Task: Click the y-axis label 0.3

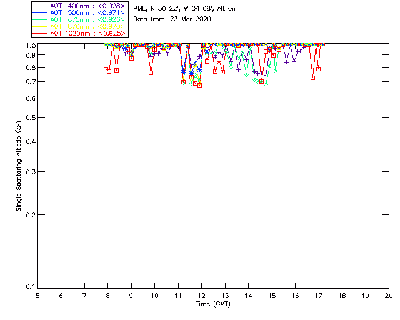Action: tap(31, 172)
